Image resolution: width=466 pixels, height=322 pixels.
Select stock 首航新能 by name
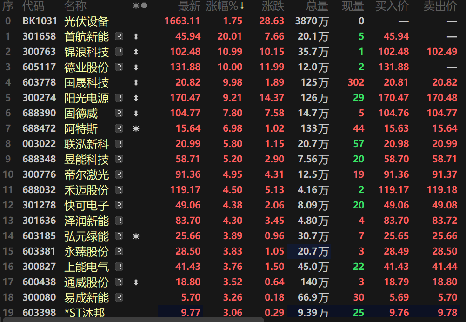(87, 37)
